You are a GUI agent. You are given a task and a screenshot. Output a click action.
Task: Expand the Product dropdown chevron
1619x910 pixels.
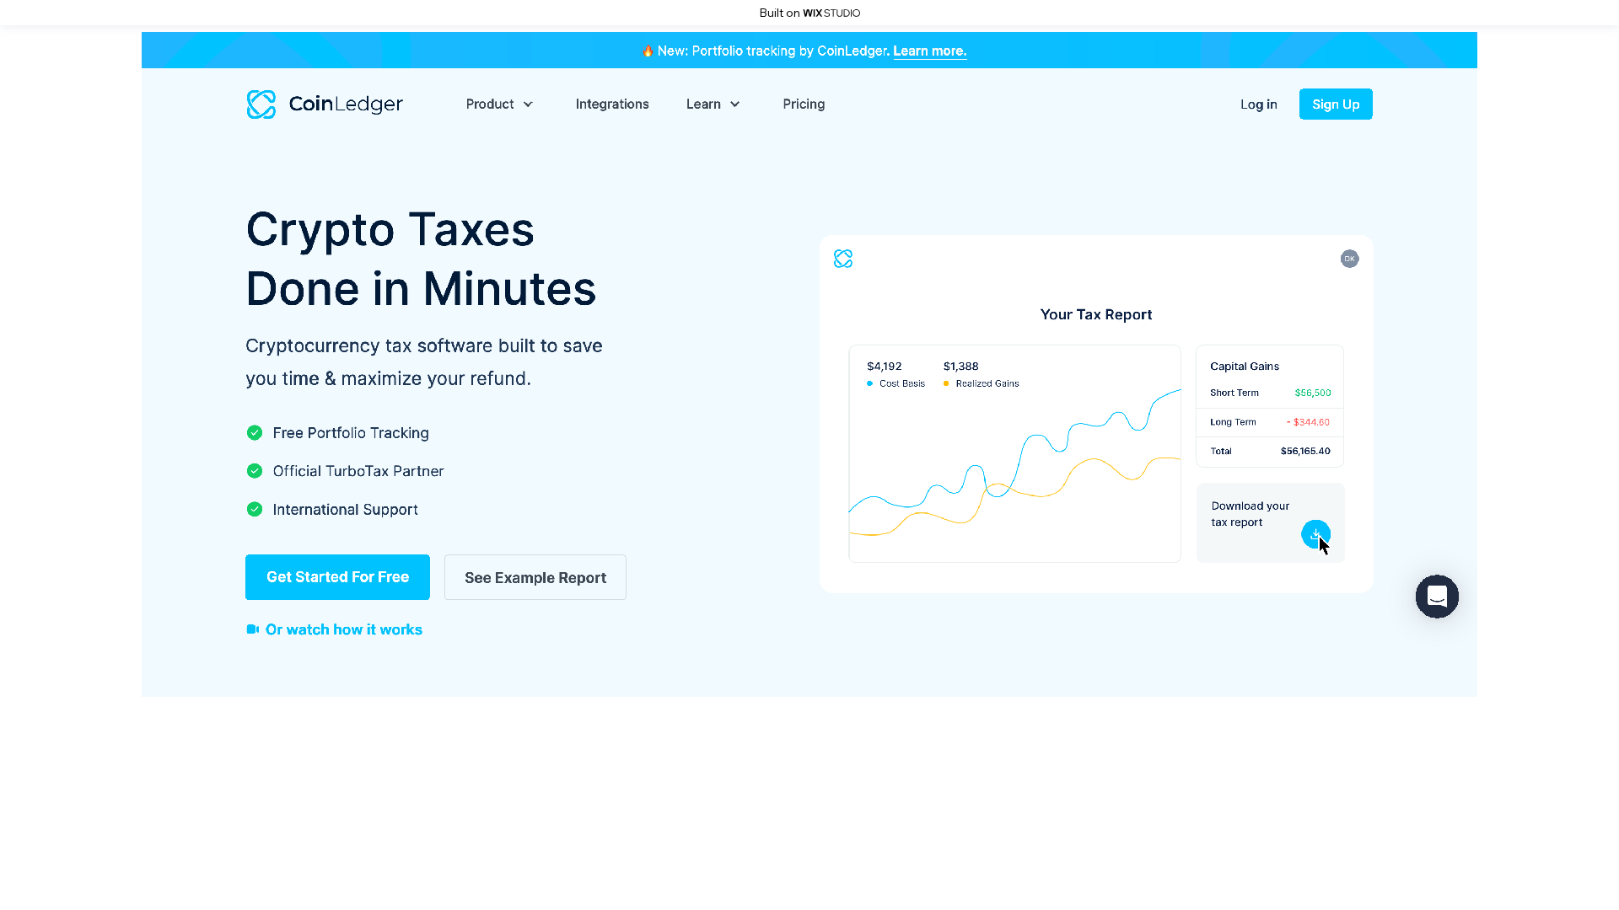coord(528,104)
